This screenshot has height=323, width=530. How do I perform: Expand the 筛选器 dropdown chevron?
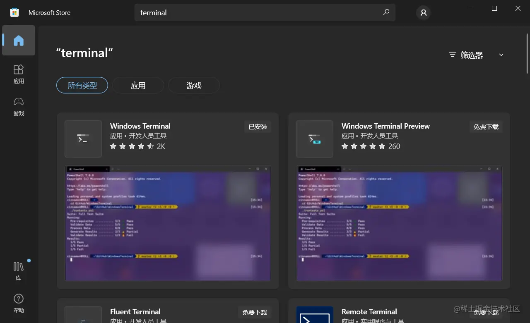pos(501,55)
